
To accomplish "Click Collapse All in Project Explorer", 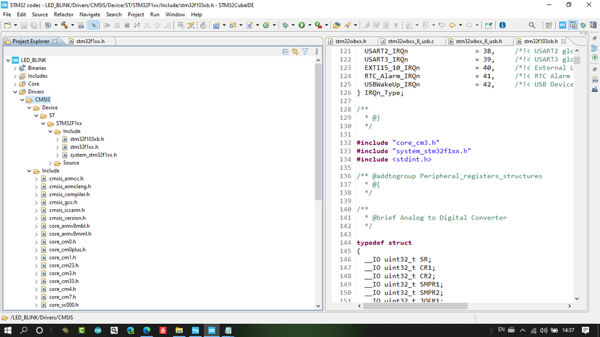I will 285,52.
